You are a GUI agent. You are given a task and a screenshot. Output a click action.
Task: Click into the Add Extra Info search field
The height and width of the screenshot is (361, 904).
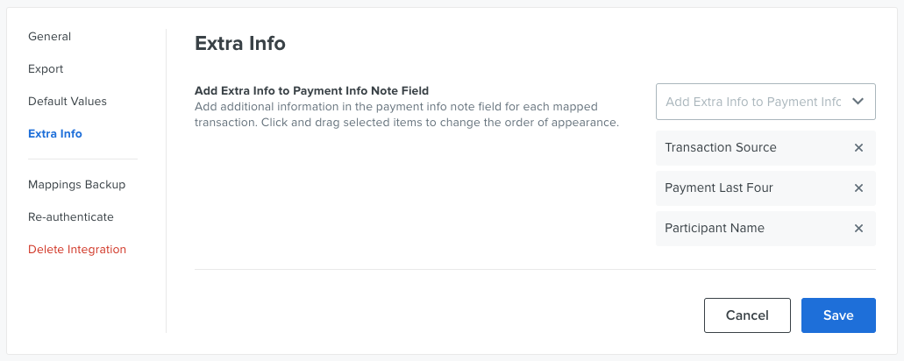click(753, 102)
